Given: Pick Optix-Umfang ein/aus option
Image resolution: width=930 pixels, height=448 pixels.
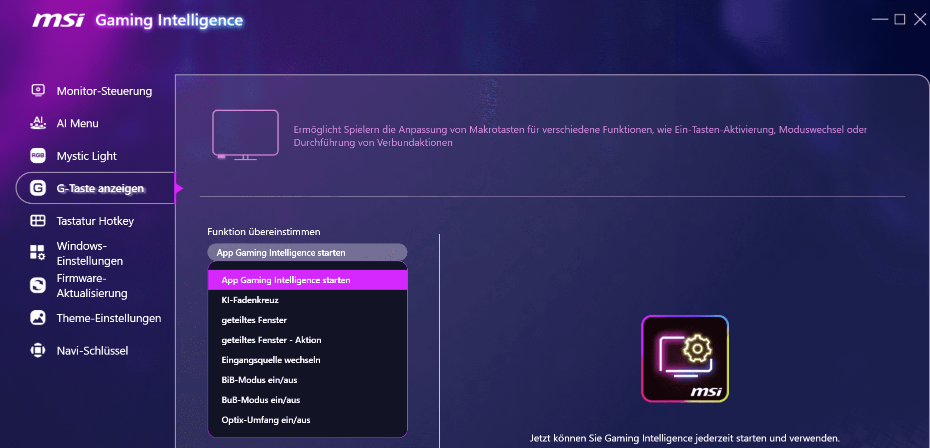Looking at the screenshot, I should (308, 420).
